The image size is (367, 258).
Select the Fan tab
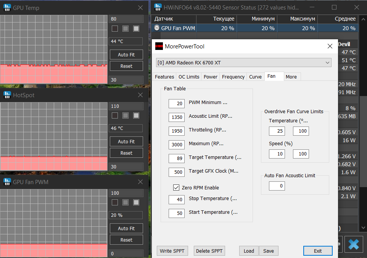tap(274, 76)
